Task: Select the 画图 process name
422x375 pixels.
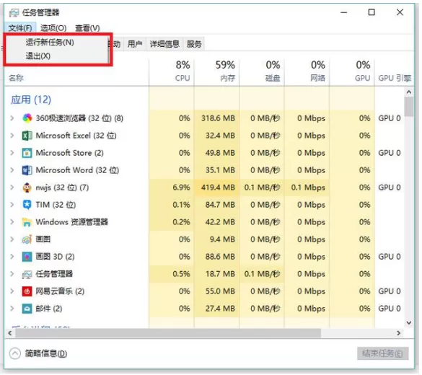Action: pos(43,239)
